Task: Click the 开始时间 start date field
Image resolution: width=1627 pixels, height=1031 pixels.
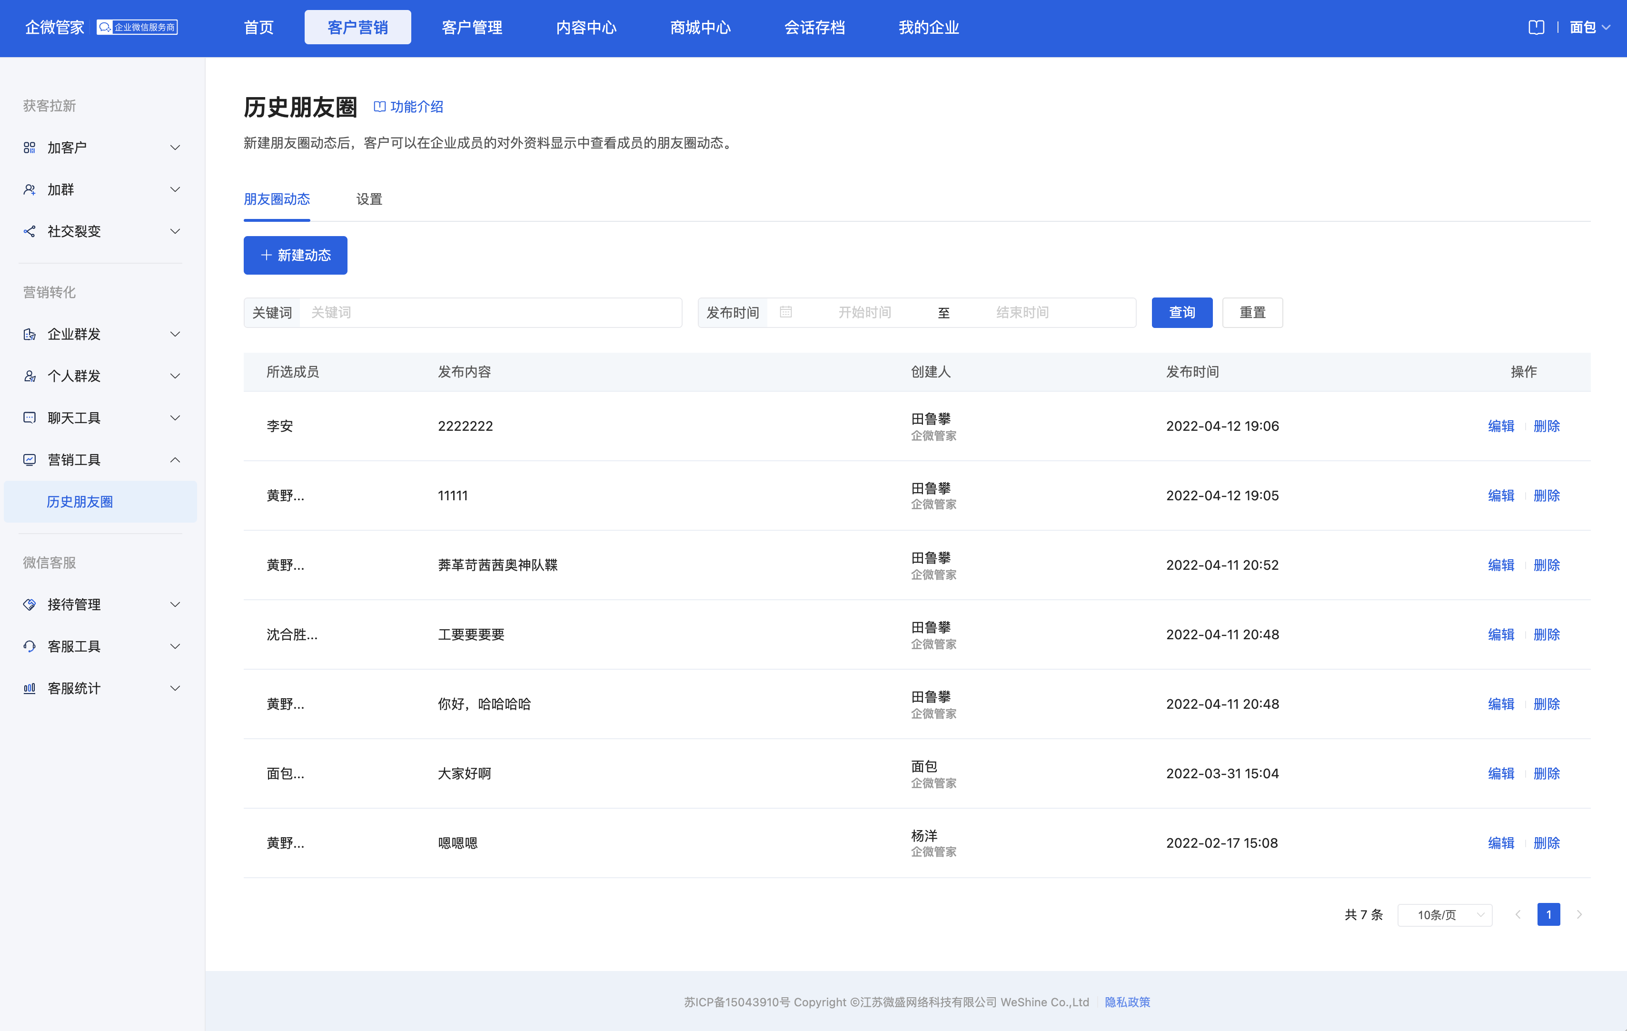Action: point(864,312)
